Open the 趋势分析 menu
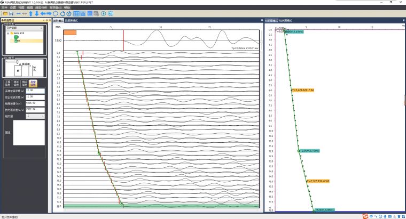Viewport: 406px width, 219px height. point(41,7)
